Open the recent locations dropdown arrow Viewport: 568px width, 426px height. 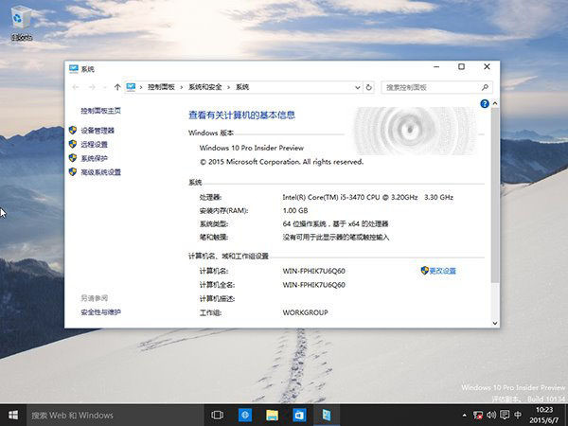click(x=105, y=87)
